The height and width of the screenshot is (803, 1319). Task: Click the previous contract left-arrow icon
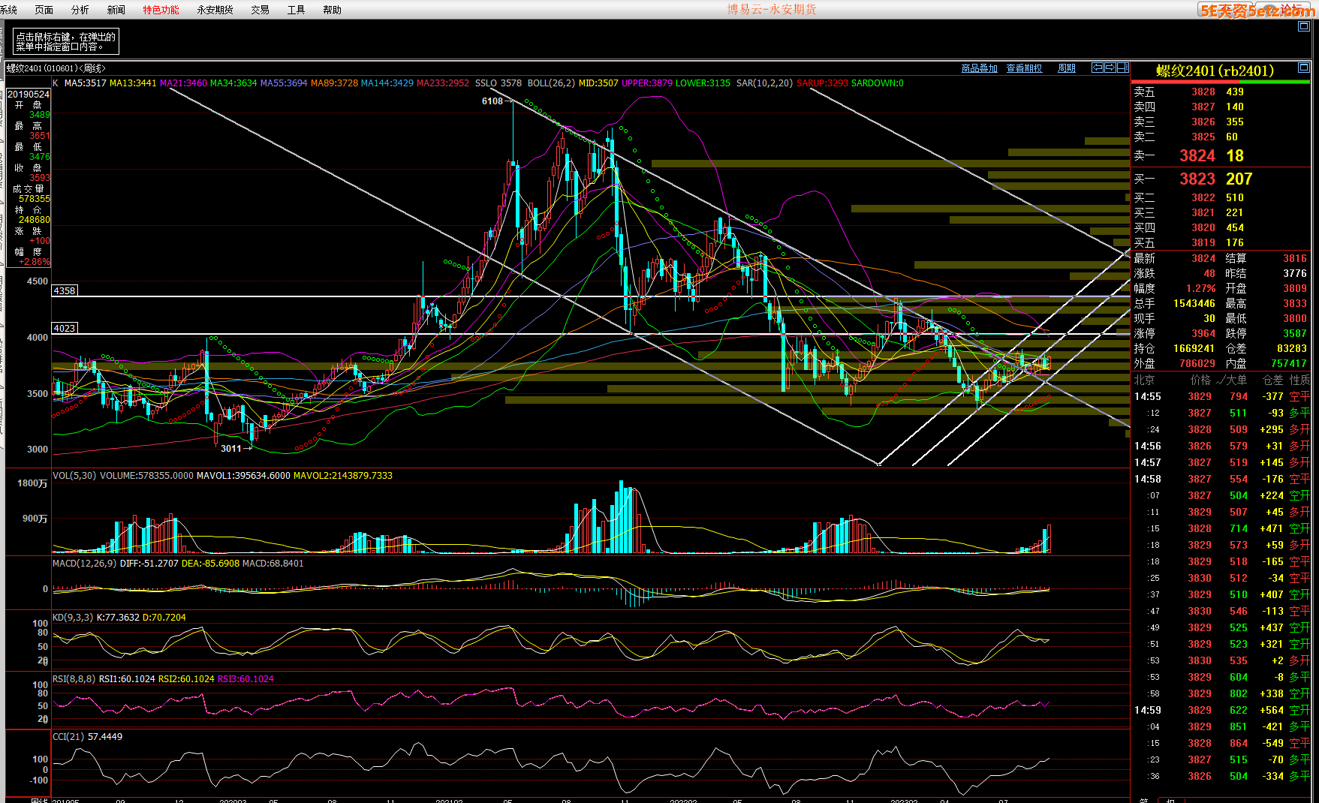coord(1097,68)
